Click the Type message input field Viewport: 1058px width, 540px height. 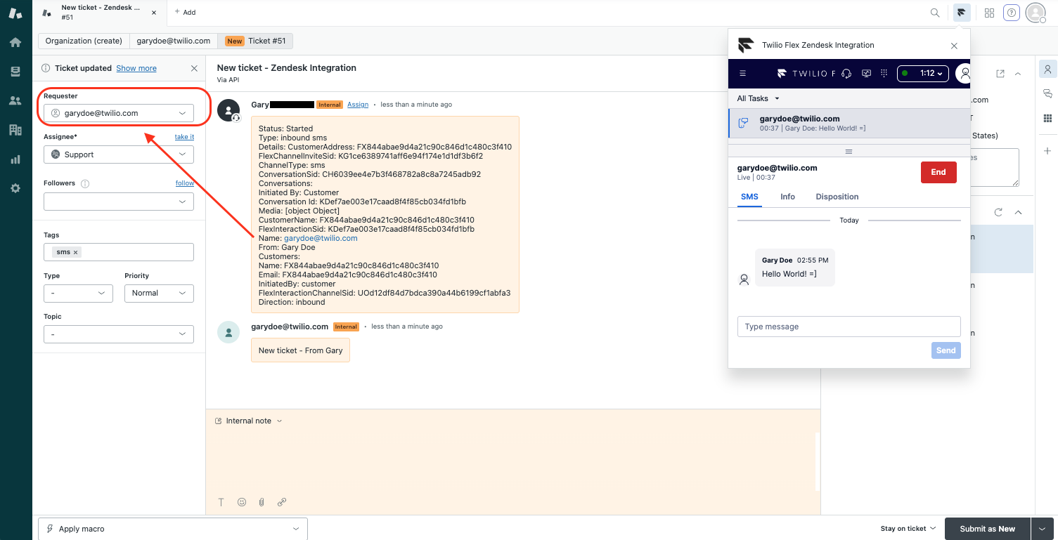849,327
